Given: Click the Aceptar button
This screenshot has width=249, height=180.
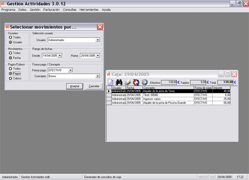Looking at the screenshot, I should (x=74, y=86).
